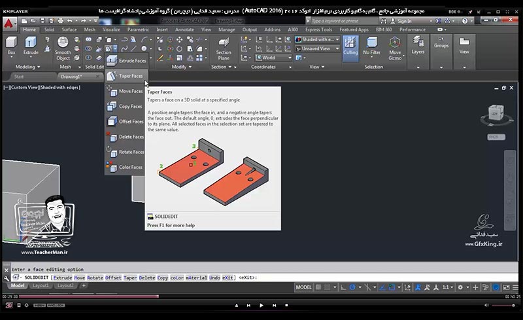
Task: Expand the Modify panel
Action: (182, 67)
